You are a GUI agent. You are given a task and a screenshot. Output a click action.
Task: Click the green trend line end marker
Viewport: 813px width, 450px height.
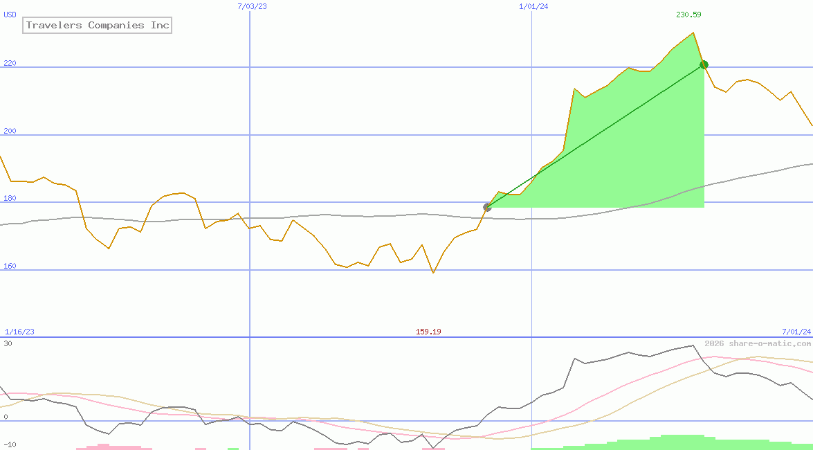pyautogui.click(x=704, y=65)
